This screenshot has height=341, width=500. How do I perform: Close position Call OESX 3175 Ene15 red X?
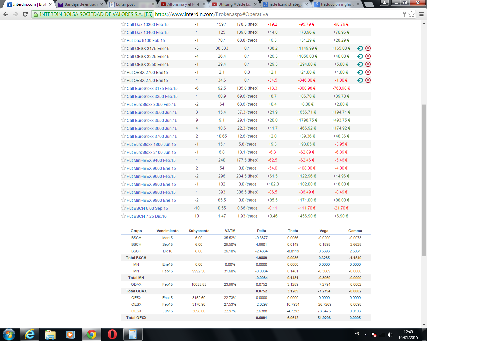pyautogui.click(x=368, y=48)
